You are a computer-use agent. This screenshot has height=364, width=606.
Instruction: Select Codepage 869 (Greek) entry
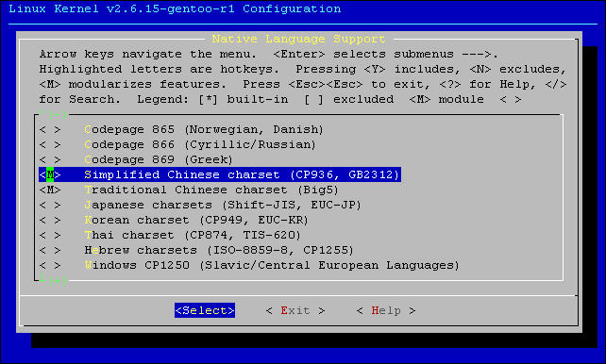coord(159,159)
